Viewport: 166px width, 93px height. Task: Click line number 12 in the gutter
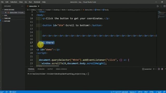(x=31, y=25)
